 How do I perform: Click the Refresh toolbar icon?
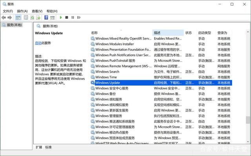click(32, 18)
